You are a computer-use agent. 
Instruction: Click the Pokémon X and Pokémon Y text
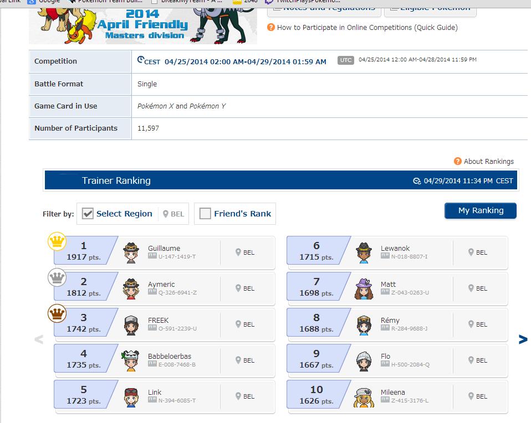point(181,106)
